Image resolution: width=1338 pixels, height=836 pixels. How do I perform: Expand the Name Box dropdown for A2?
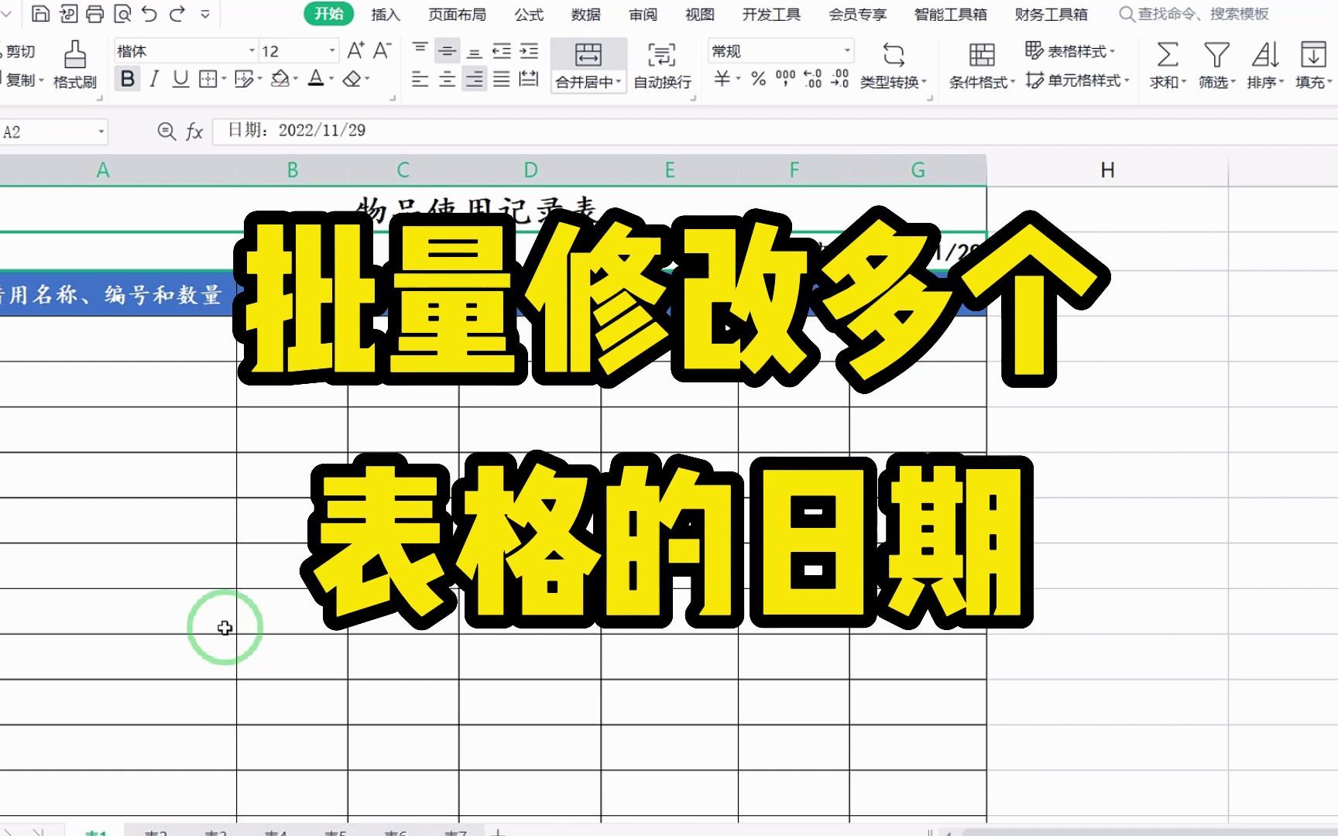tap(101, 132)
